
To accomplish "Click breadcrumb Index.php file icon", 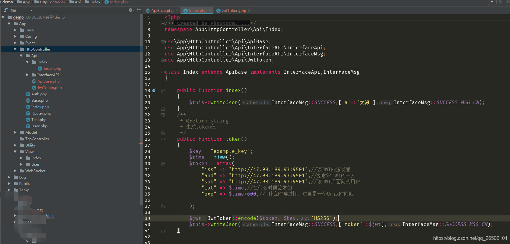I will (107, 2).
